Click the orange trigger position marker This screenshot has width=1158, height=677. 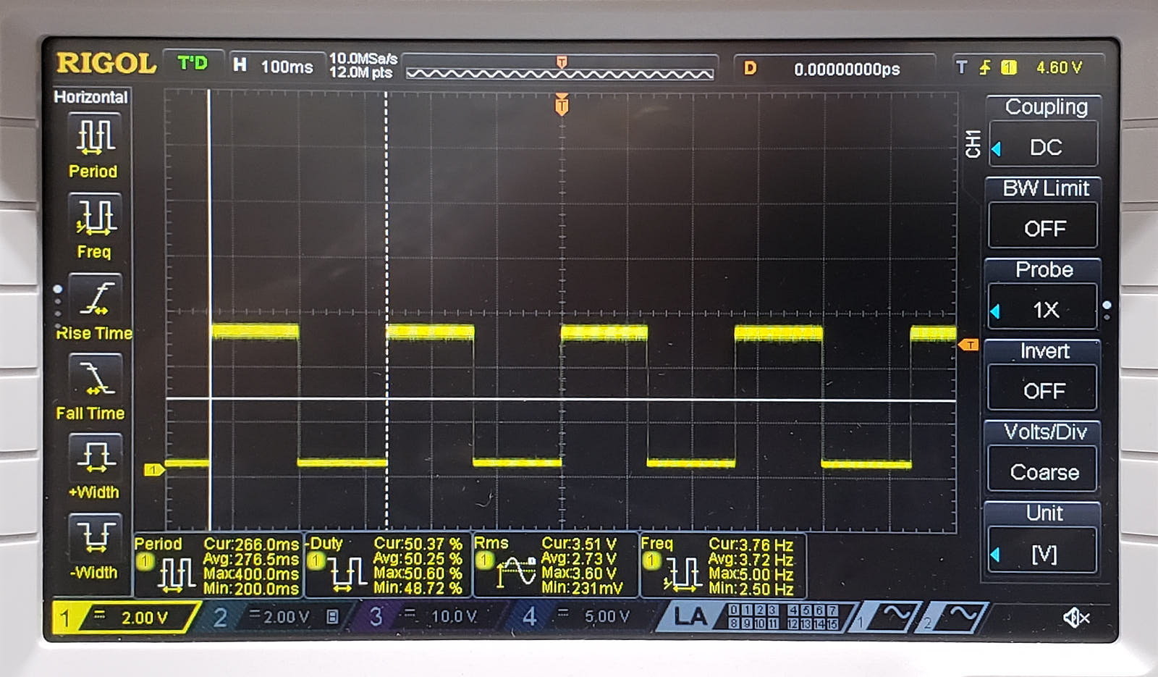pos(562,106)
